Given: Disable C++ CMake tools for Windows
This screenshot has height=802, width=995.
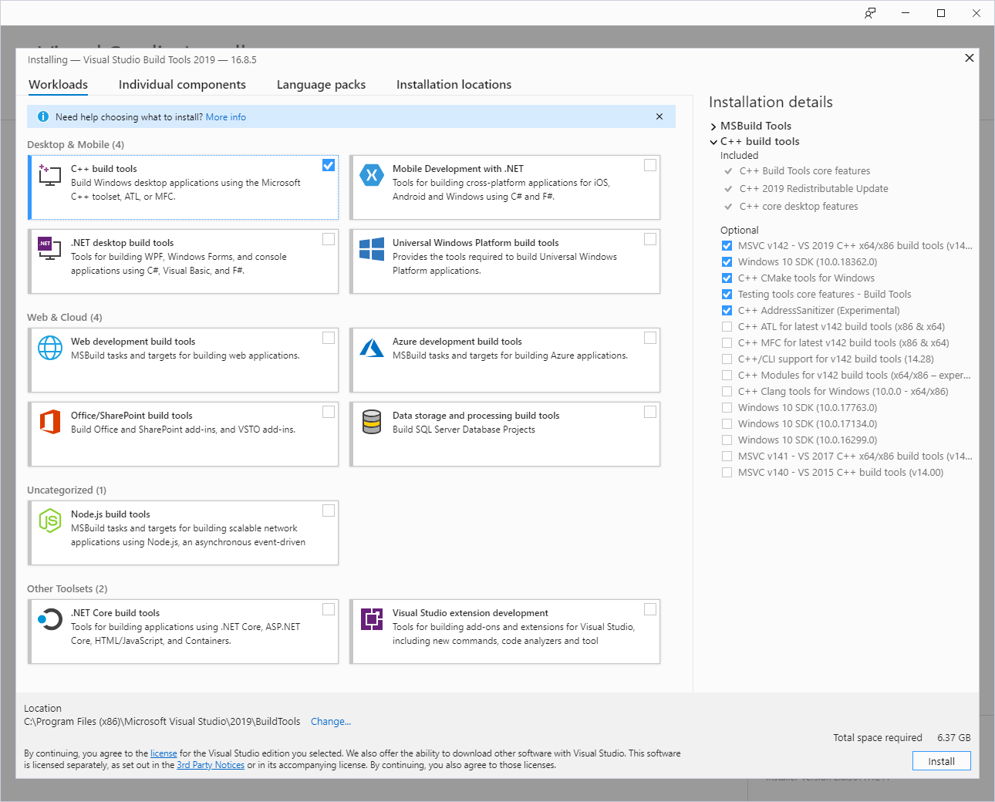Looking at the screenshot, I should click(727, 278).
